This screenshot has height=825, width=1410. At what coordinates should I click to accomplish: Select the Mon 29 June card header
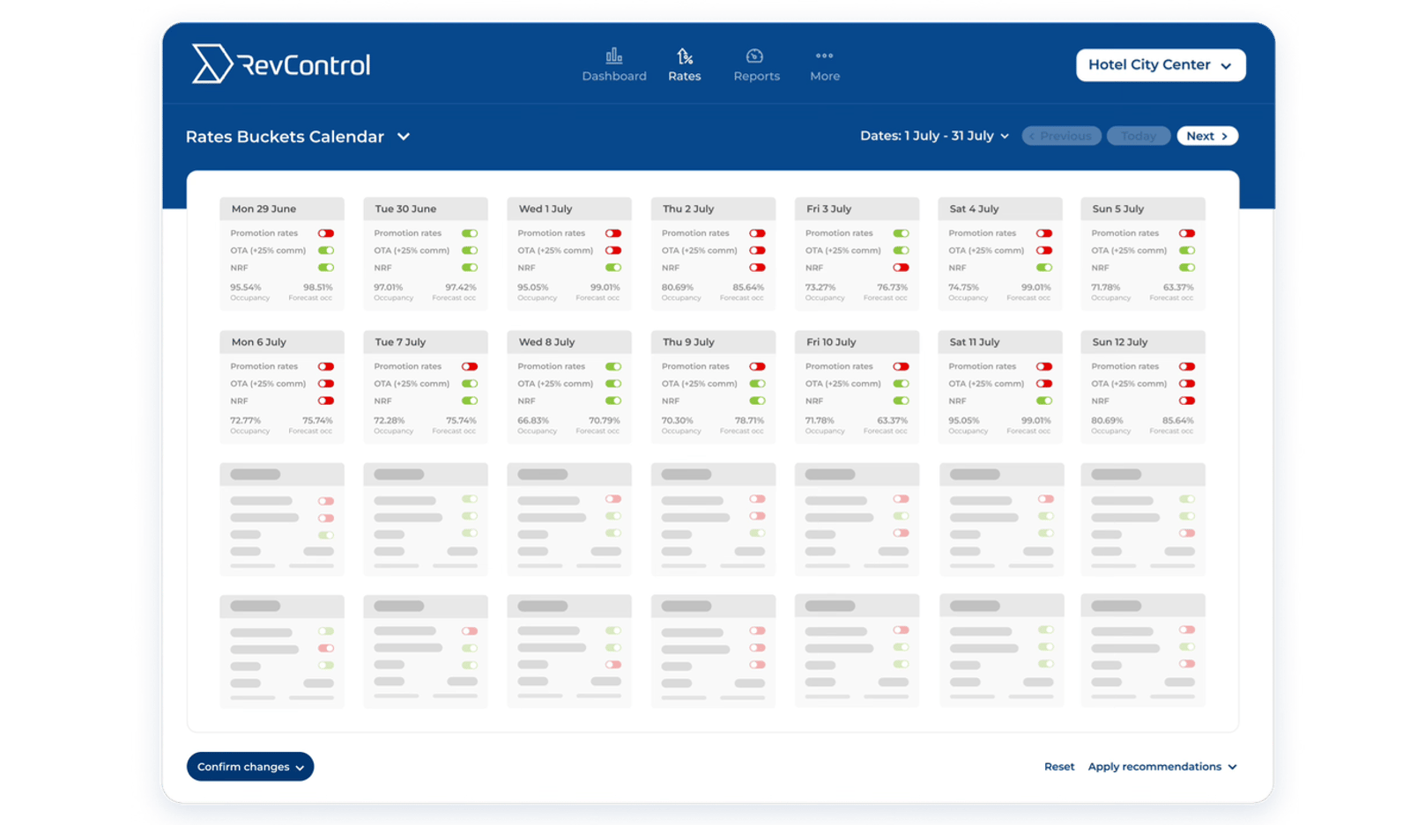[x=282, y=209]
